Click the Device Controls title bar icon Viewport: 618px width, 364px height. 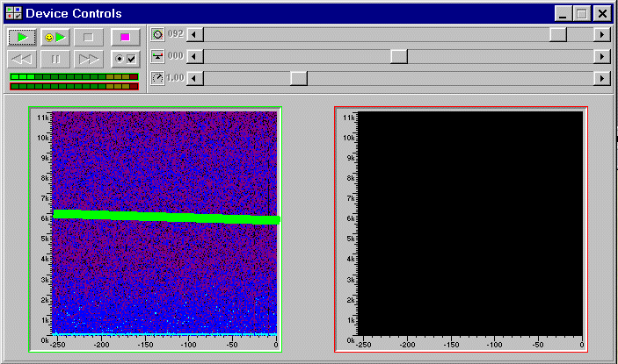click(x=14, y=13)
